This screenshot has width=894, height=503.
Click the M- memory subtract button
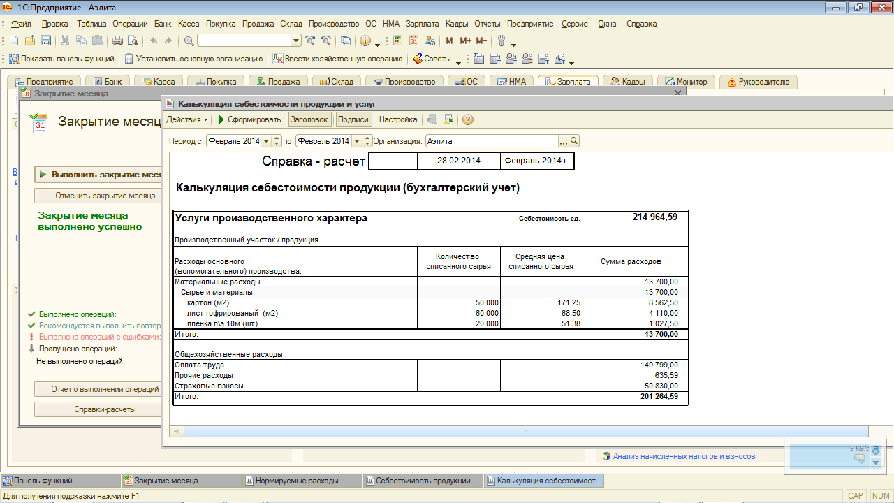point(481,41)
